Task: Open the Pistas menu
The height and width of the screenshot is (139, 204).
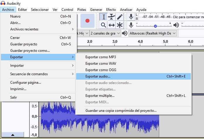Action: point(82,10)
